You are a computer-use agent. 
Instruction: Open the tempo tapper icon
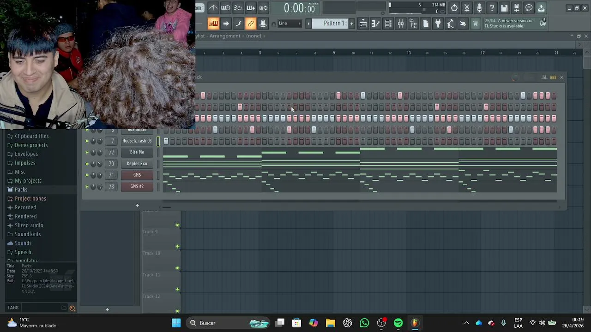pos(450,24)
